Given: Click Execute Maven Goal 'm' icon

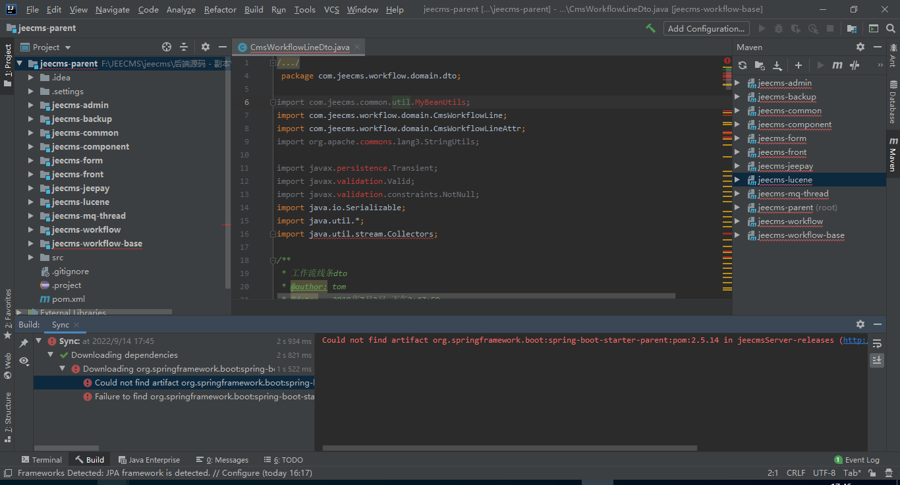Looking at the screenshot, I should 837,65.
